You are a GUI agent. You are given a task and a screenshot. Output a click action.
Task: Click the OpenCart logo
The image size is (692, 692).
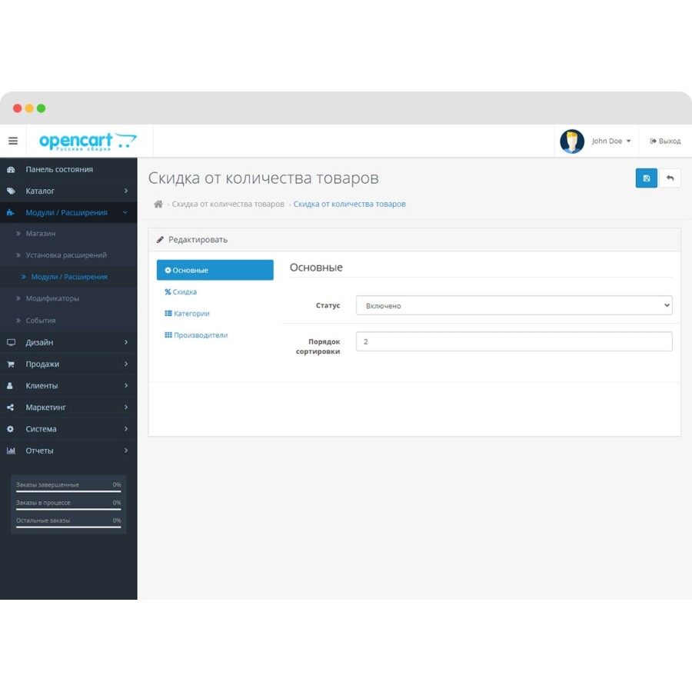tap(88, 141)
